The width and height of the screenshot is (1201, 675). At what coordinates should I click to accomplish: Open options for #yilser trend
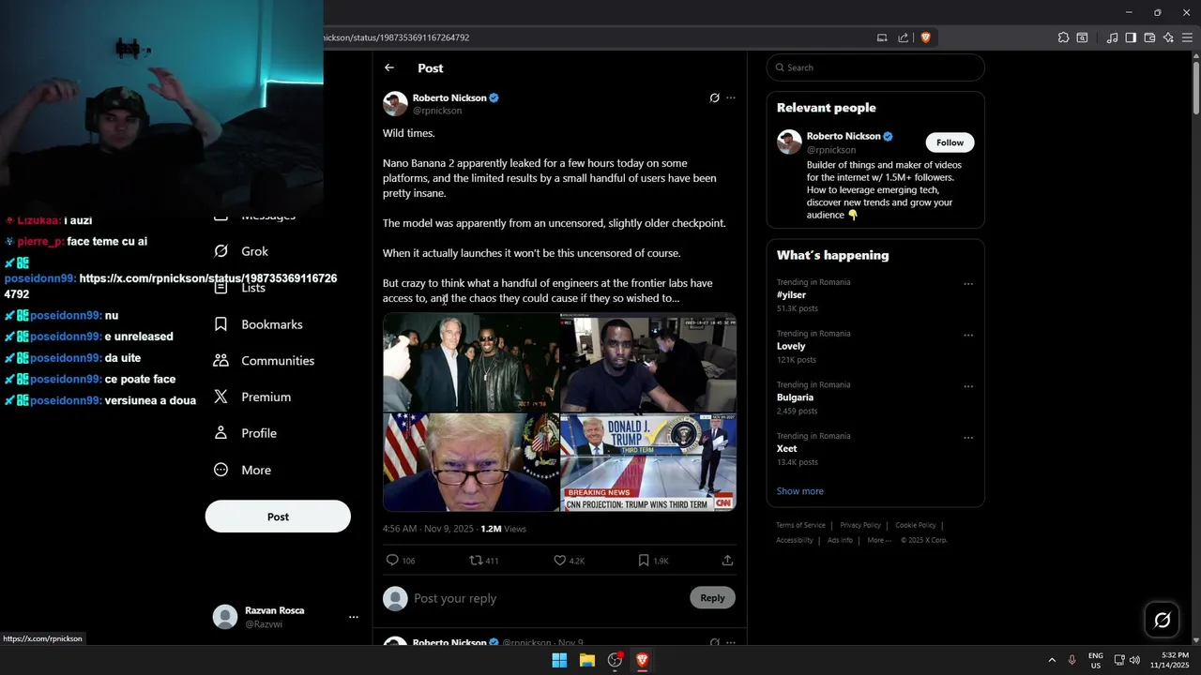[968, 284]
